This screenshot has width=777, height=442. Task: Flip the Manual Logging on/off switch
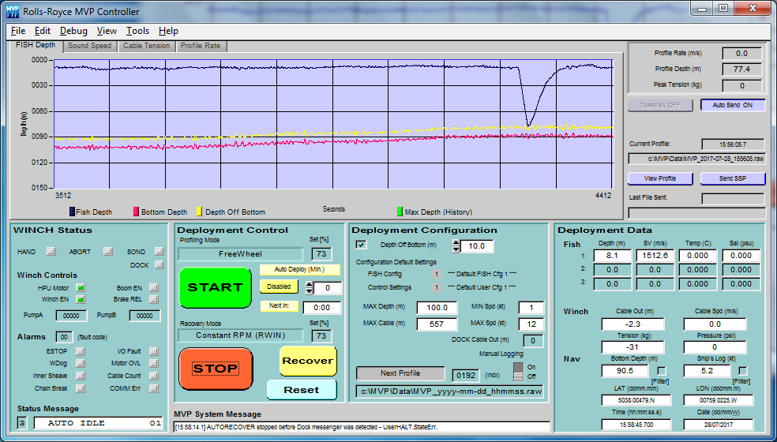click(519, 372)
